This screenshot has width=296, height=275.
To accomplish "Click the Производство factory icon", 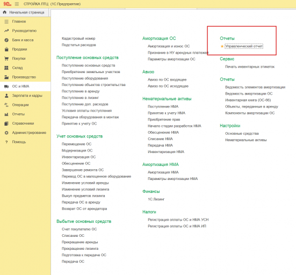I will tap(6, 77).
